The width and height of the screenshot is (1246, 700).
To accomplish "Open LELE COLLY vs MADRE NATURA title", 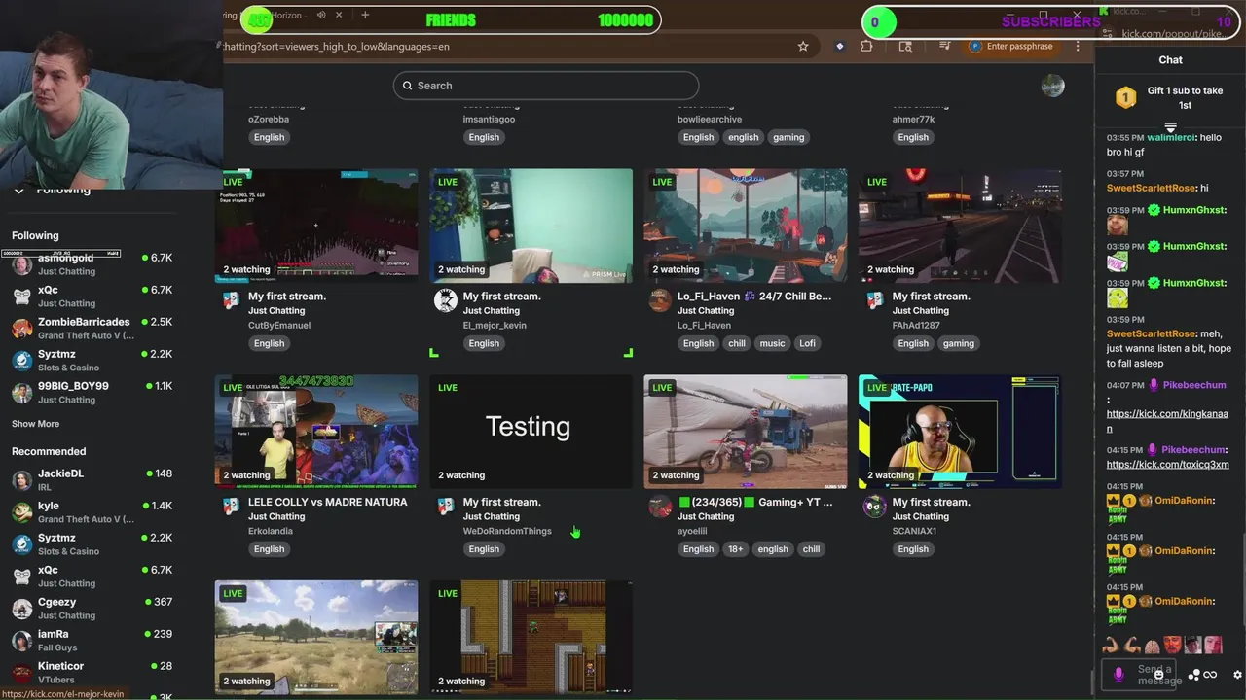I will coord(328,502).
